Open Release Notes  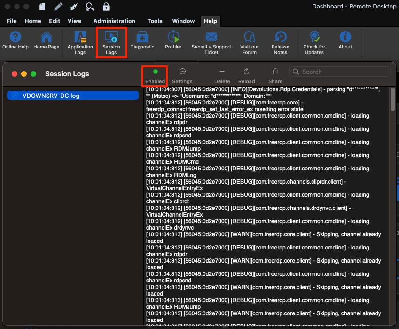281,43
